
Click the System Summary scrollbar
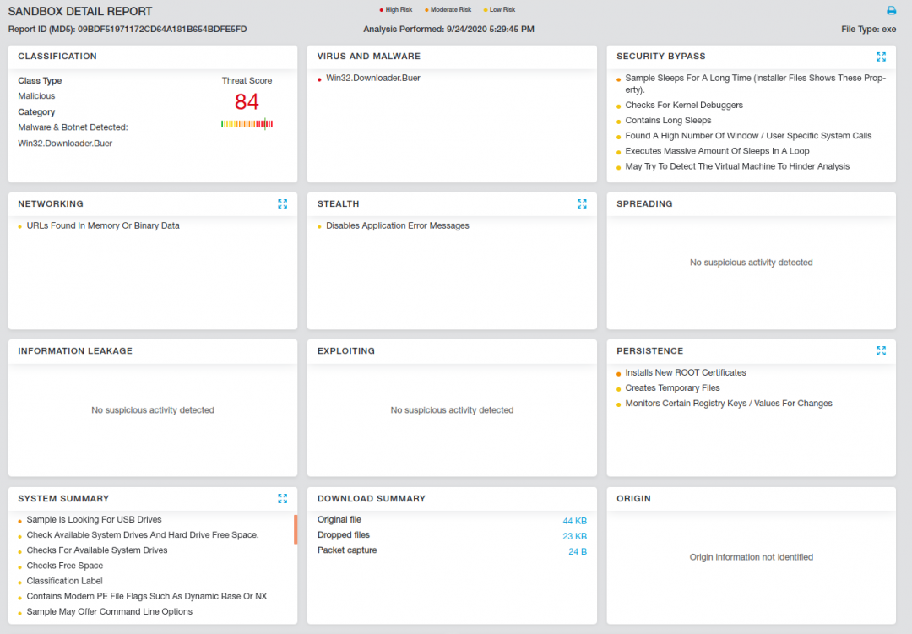296,529
